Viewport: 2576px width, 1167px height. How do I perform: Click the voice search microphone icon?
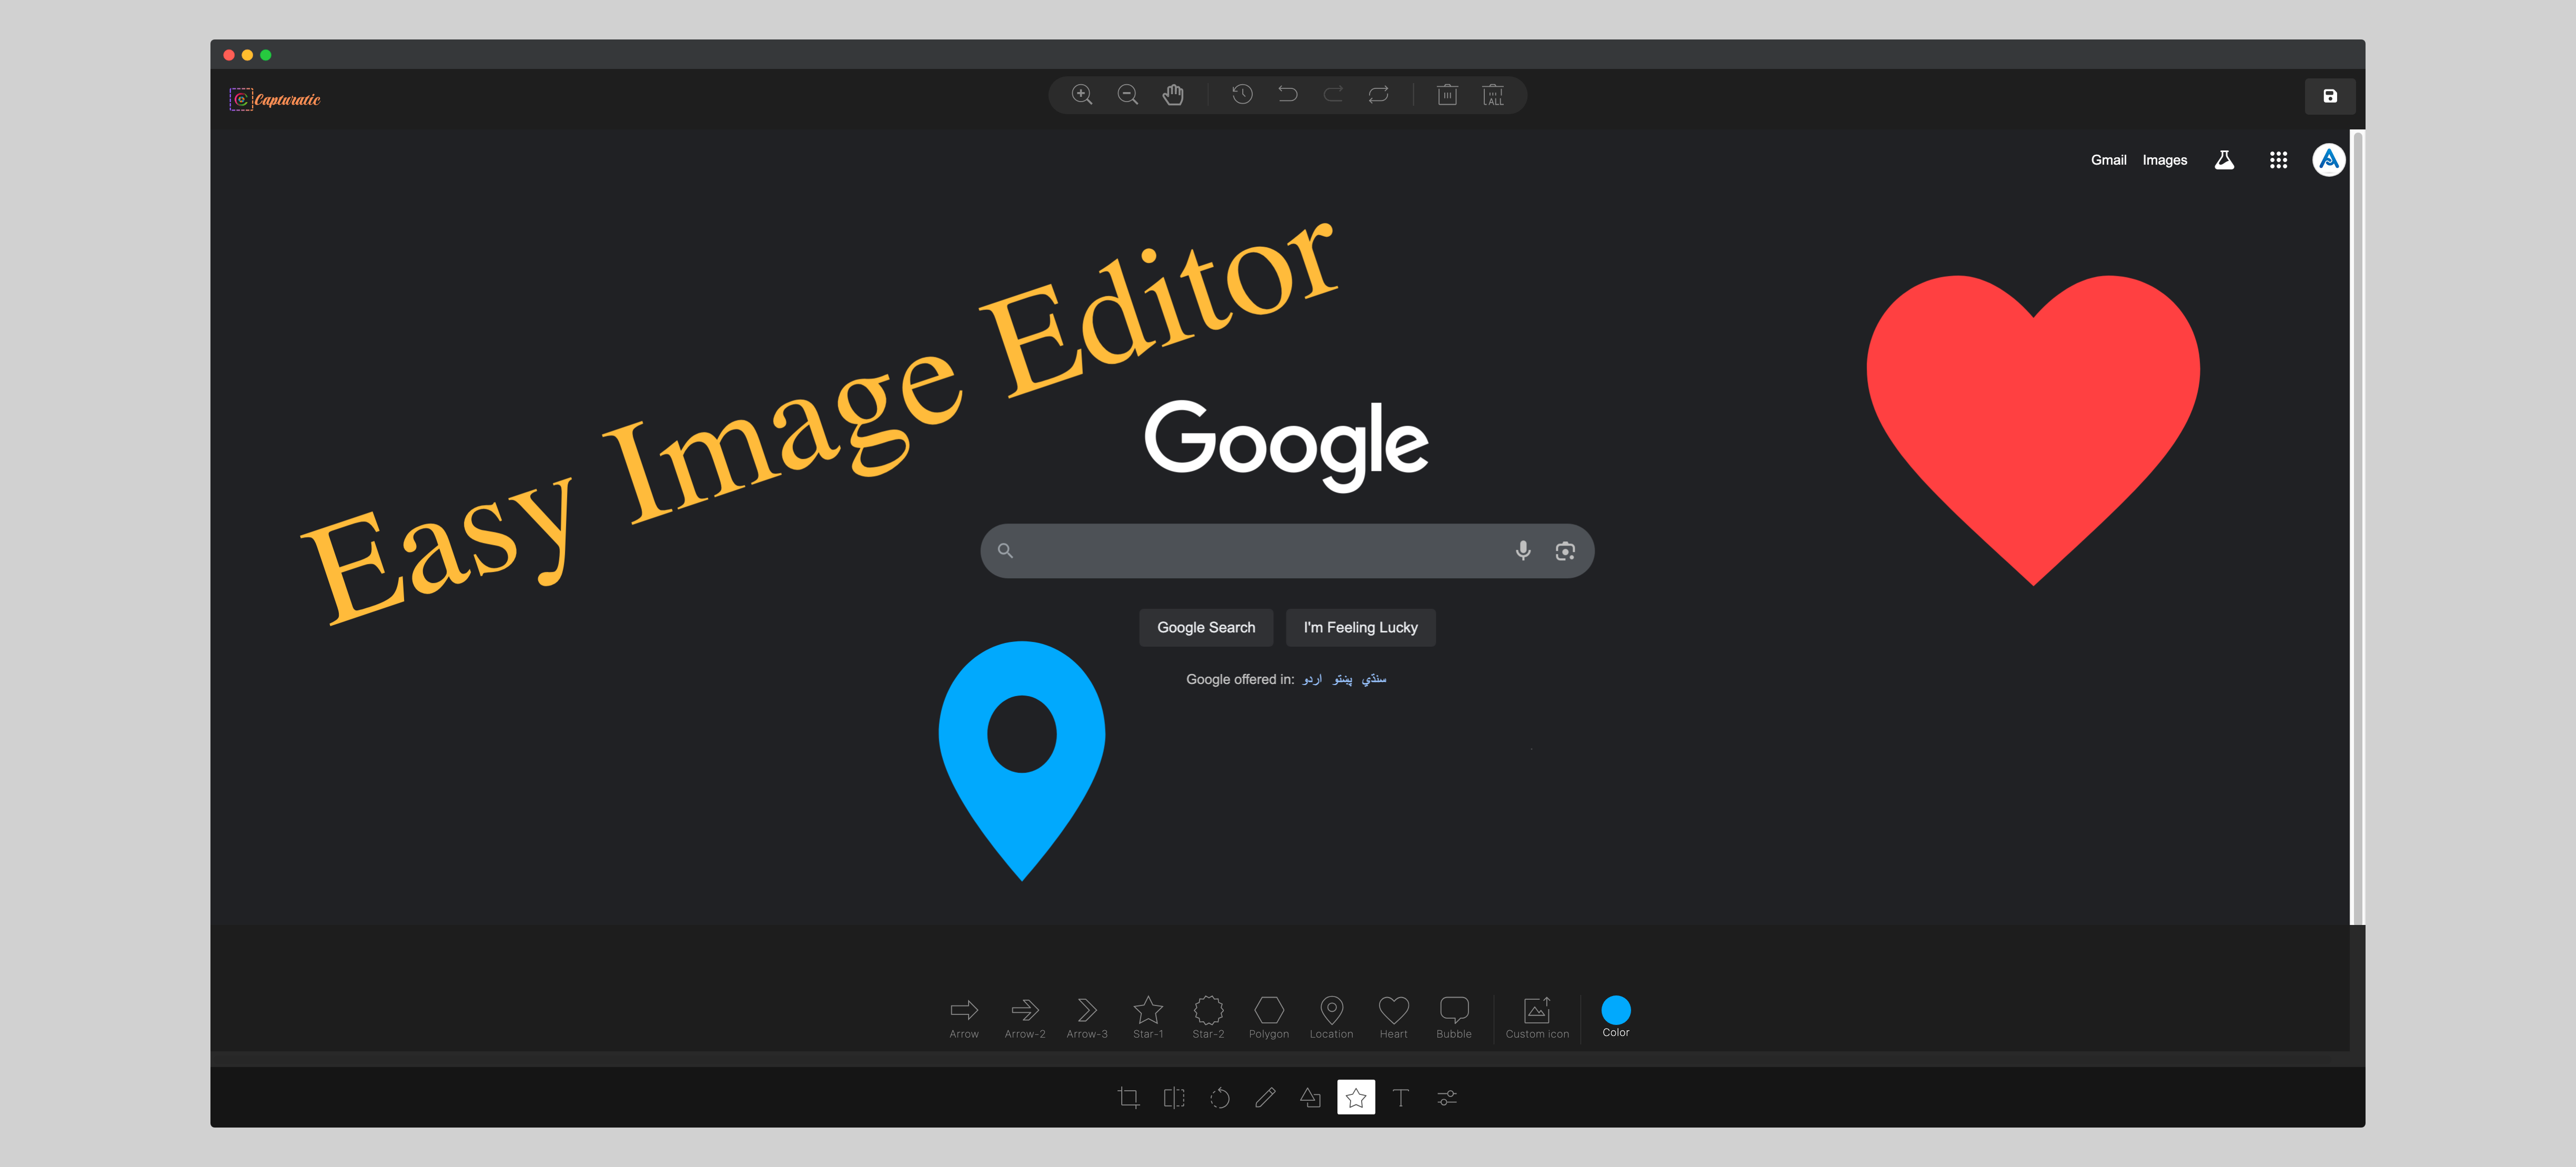(x=1523, y=551)
